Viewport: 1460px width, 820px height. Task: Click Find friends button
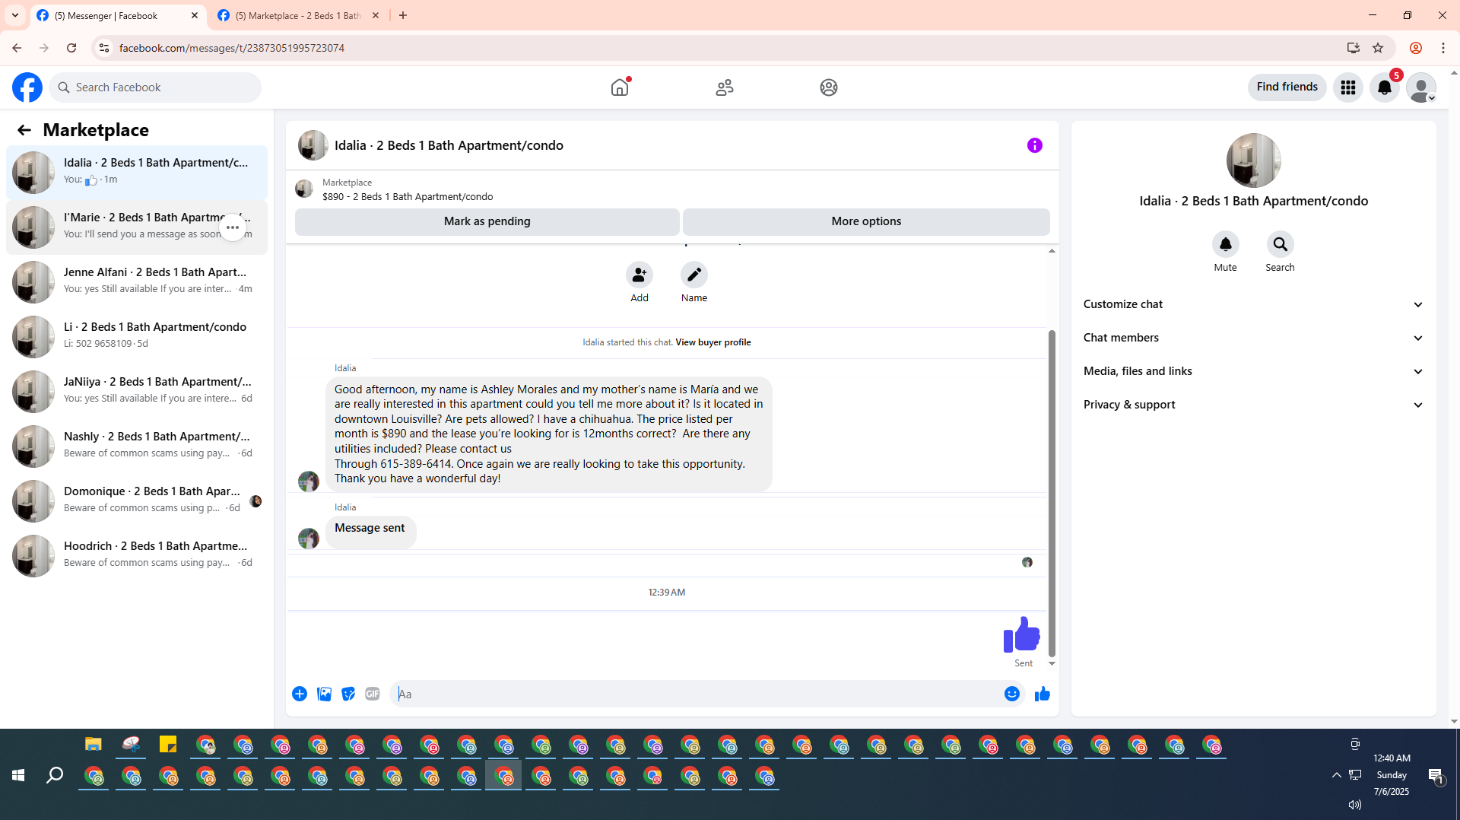1287,87
